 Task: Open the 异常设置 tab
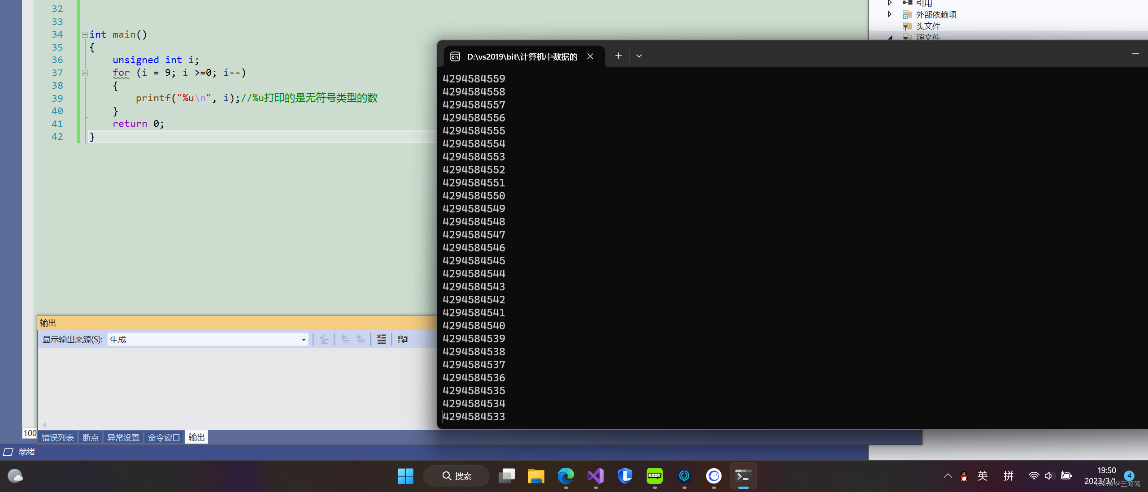click(x=123, y=437)
